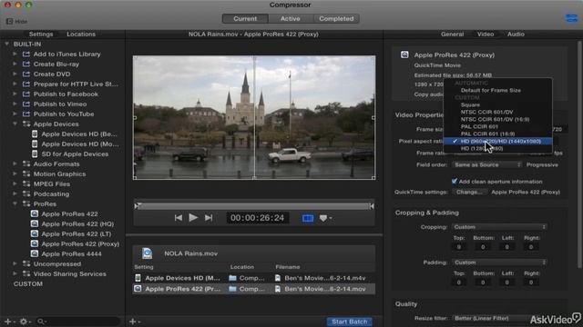The image size is (583, 327).
Task: Expand Add to iTunes Library
Action: click(15, 54)
